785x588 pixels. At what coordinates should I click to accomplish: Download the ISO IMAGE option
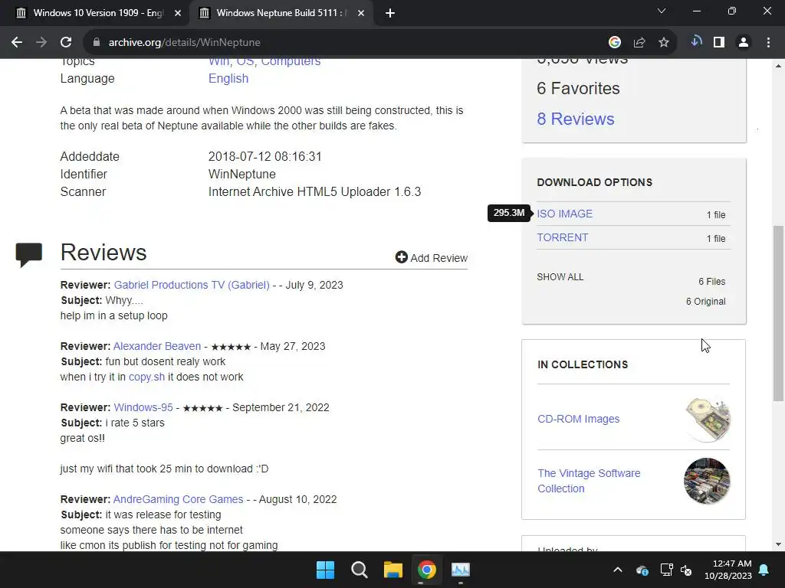pyautogui.click(x=565, y=214)
